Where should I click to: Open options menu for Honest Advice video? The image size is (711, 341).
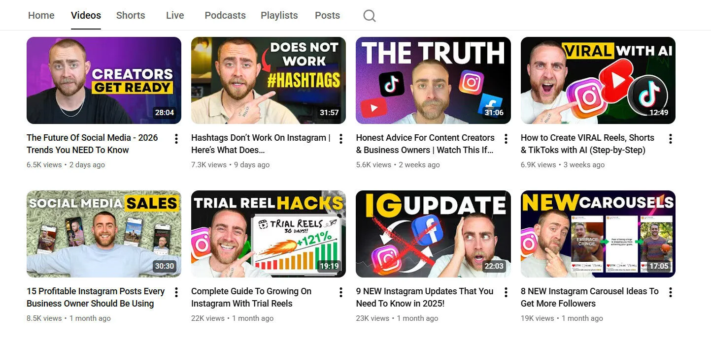point(505,139)
